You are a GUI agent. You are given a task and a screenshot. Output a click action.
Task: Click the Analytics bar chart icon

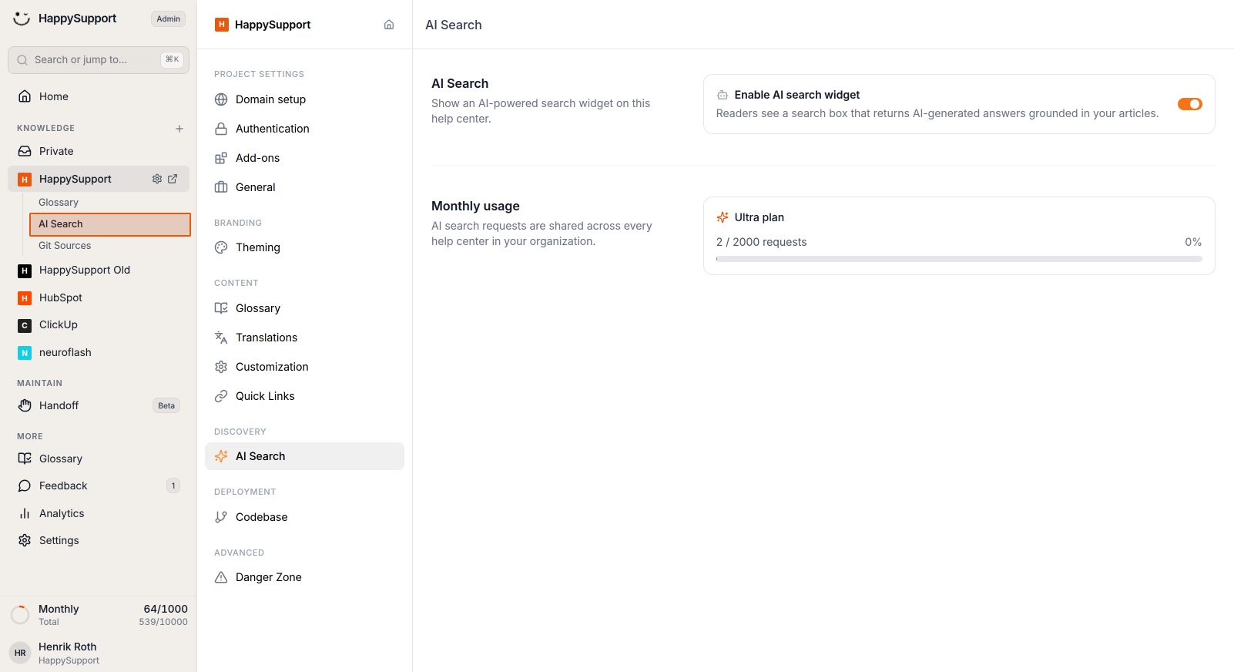25,513
